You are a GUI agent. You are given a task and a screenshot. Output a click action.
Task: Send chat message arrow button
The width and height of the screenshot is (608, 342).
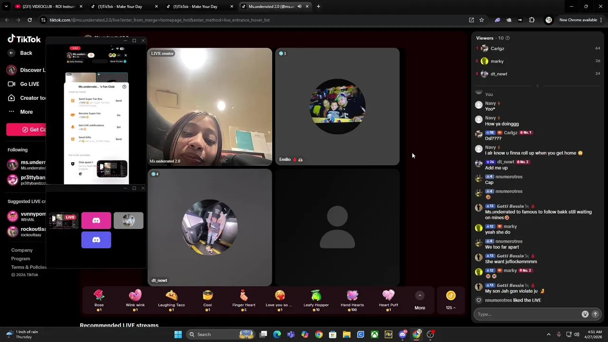[595, 314]
